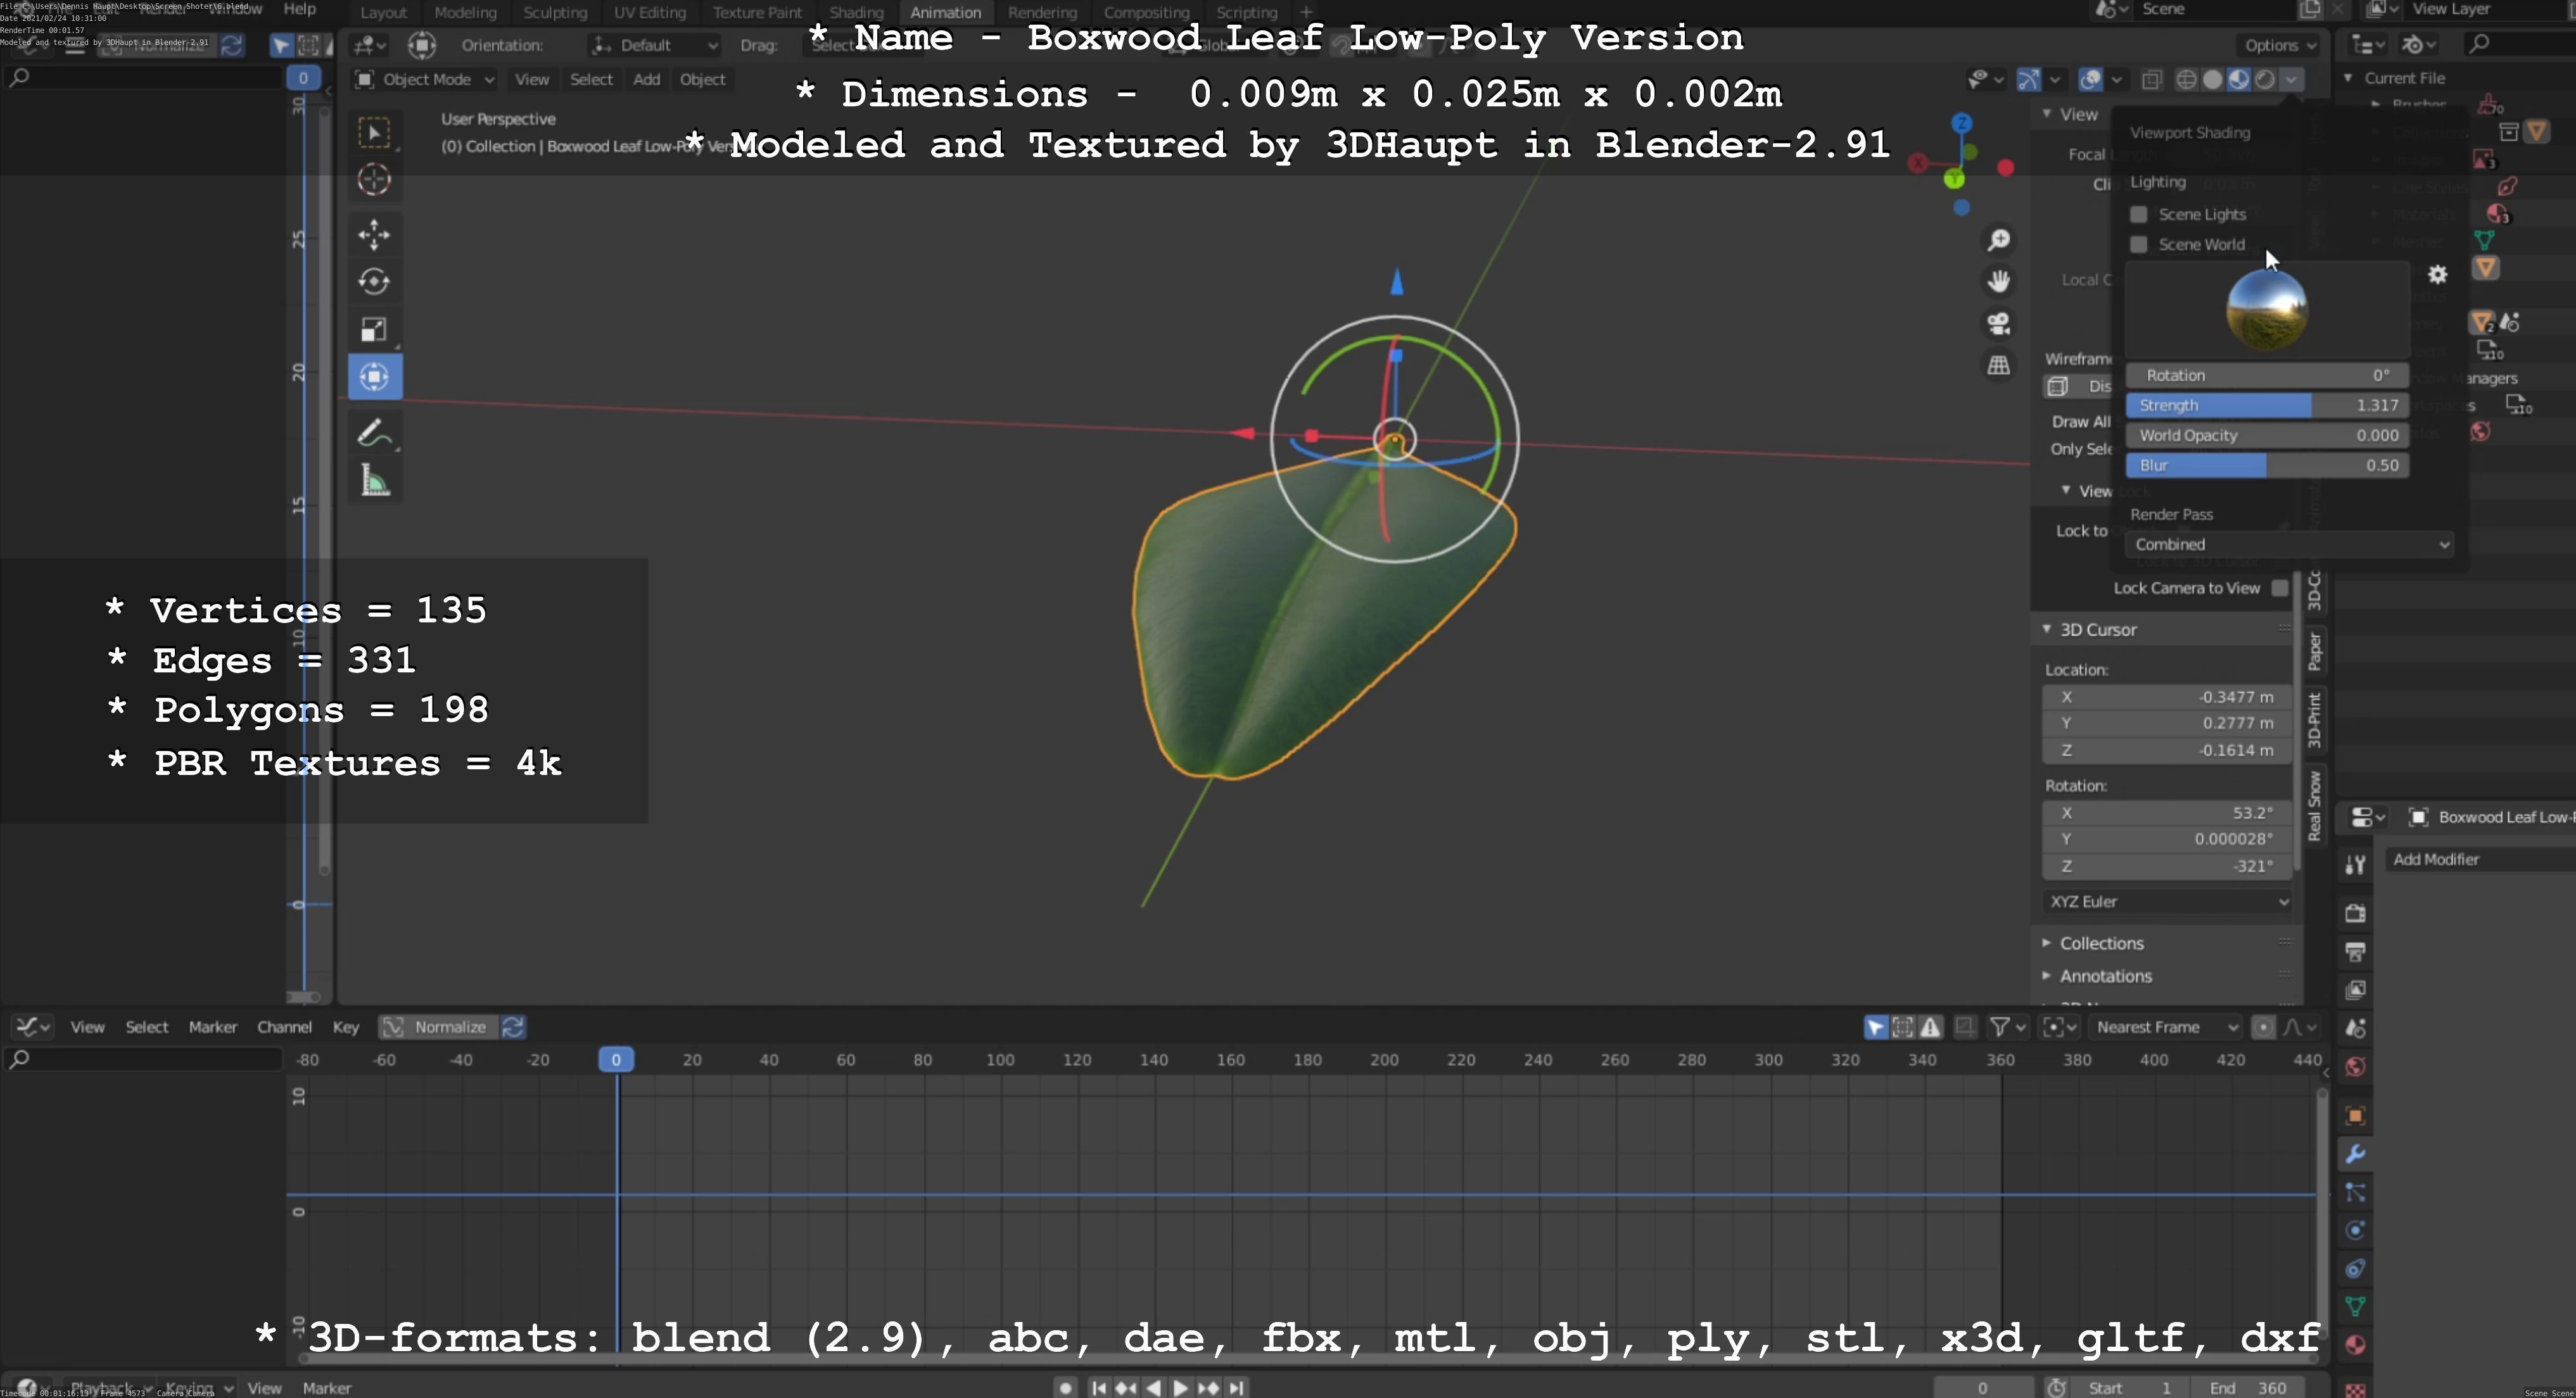Image resolution: width=2576 pixels, height=1398 pixels.
Task: Open HDRI gear settings in shading popover
Action: pos(2438,275)
